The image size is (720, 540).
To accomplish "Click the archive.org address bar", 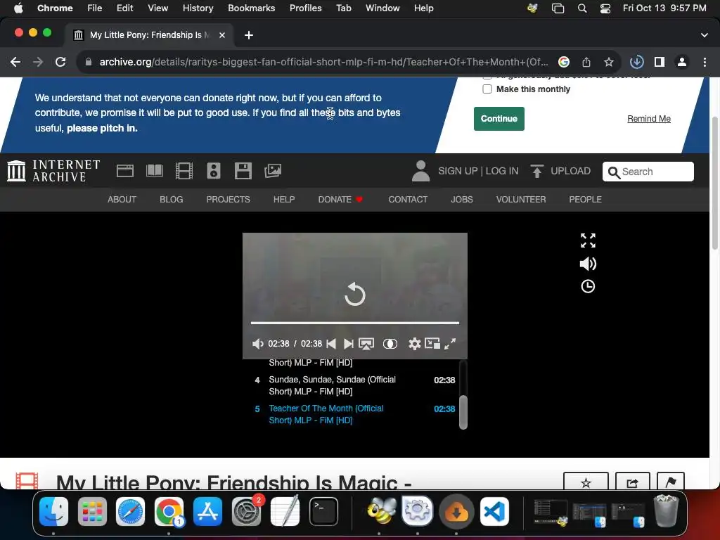I will point(323,62).
